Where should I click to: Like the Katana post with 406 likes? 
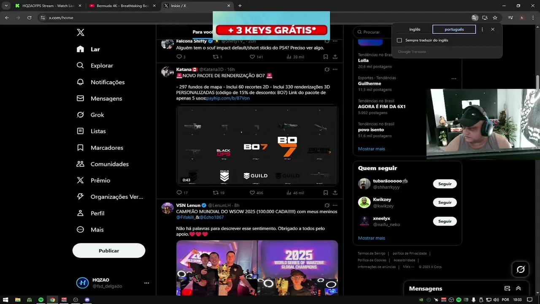click(x=252, y=193)
